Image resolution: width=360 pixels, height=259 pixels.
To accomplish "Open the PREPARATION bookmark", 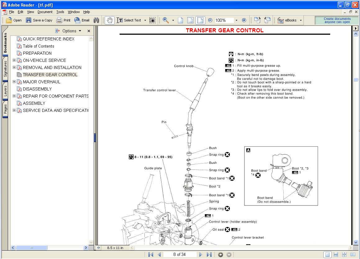I will [x=37, y=53].
